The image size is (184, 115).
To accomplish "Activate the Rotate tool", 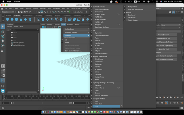I will (x=3, y=45).
